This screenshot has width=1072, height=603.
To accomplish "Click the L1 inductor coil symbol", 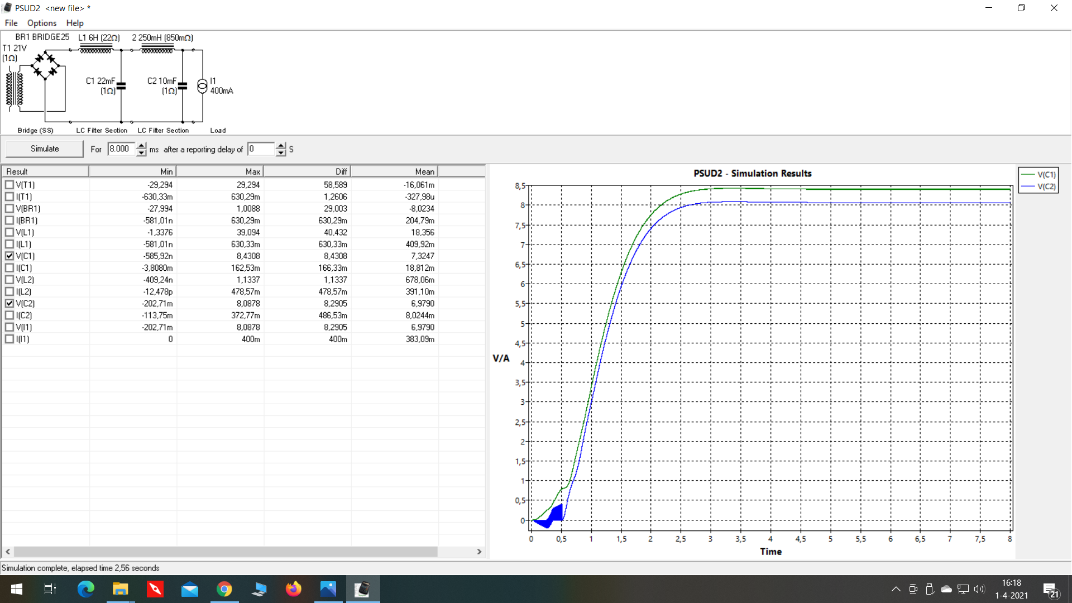I will [96, 50].
